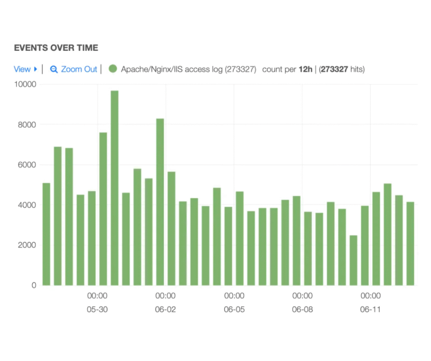Viewport: 431px width, 361px height.
Task: Click the 06-08 date axis label
Action: [302, 310]
